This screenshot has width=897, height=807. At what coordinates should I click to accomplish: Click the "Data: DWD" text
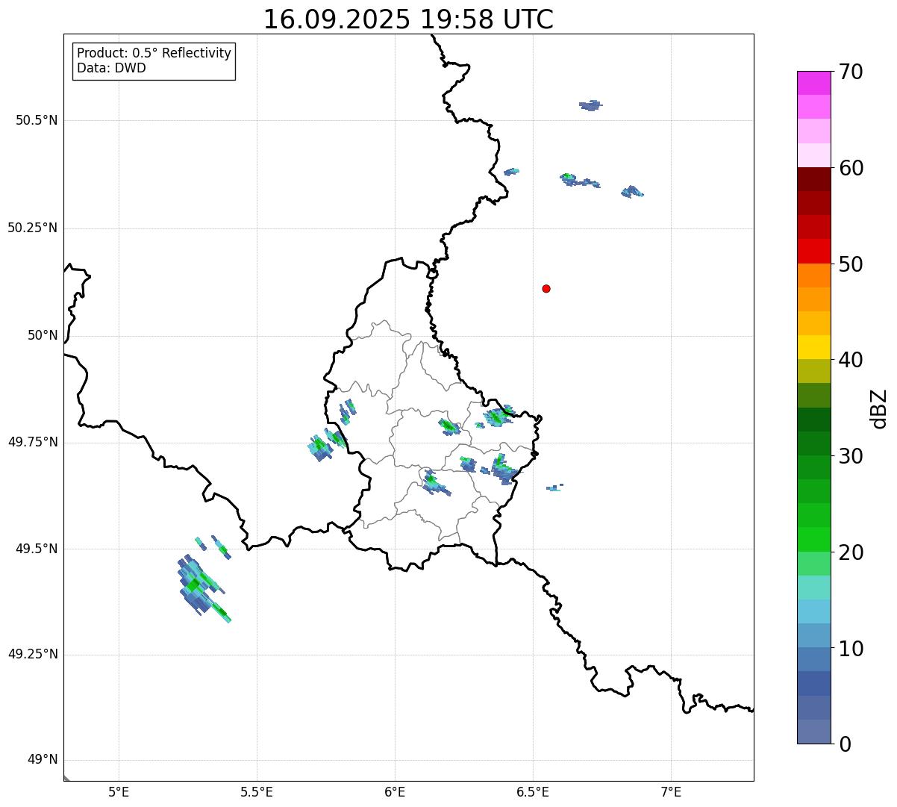[111, 69]
